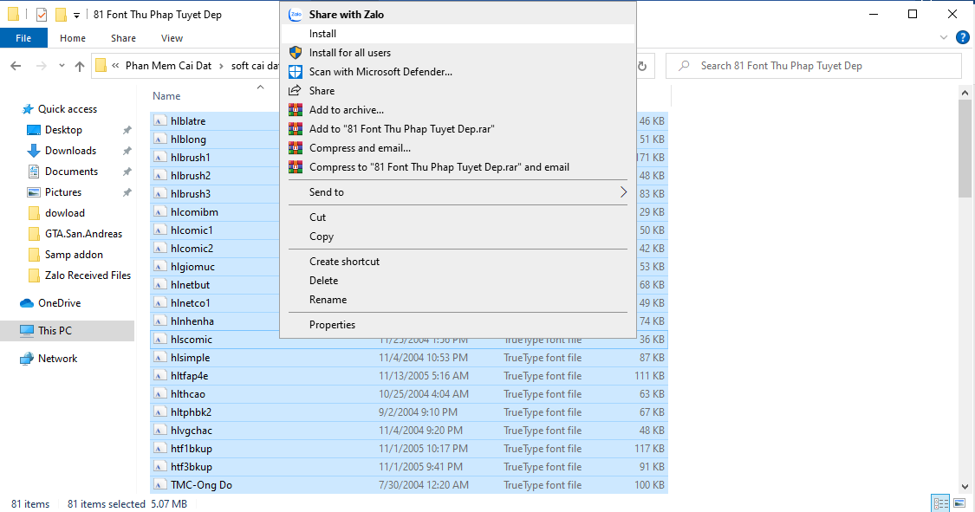The width and height of the screenshot is (975, 512).
Task: Click the hlblatre font file icon
Action: click(x=159, y=121)
